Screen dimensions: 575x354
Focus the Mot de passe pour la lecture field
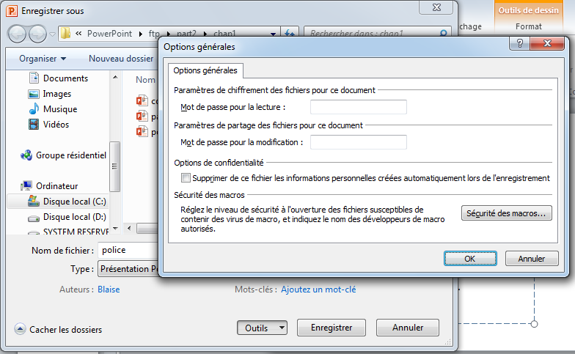[358, 107]
